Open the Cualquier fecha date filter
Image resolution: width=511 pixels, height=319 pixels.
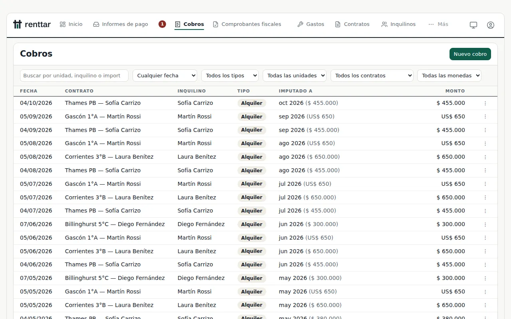[165, 75]
